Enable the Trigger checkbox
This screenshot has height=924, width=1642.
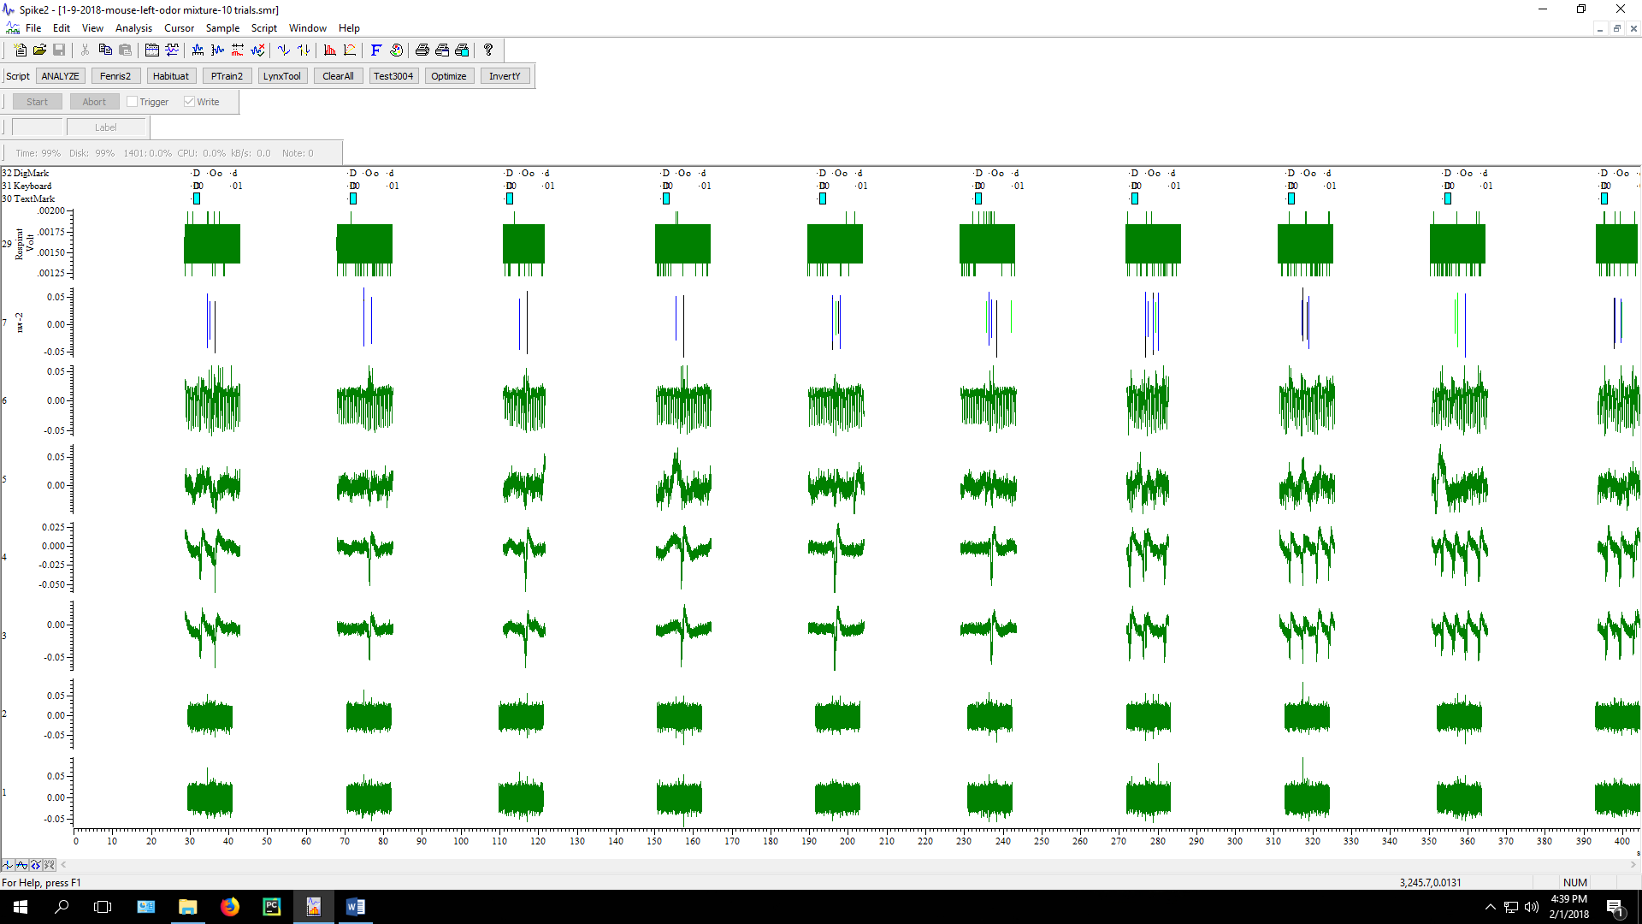pos(133,101)
